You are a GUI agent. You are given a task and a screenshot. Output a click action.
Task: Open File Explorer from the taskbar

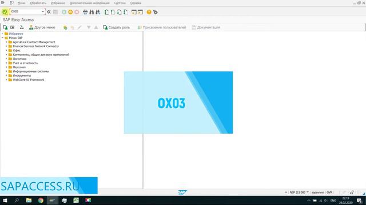tap(29, 200)
